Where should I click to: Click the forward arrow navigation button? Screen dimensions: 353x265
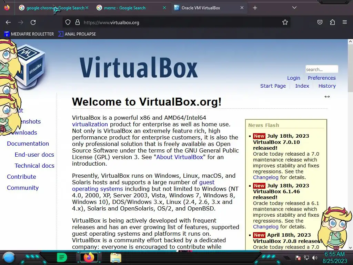(x=21, y=22)
